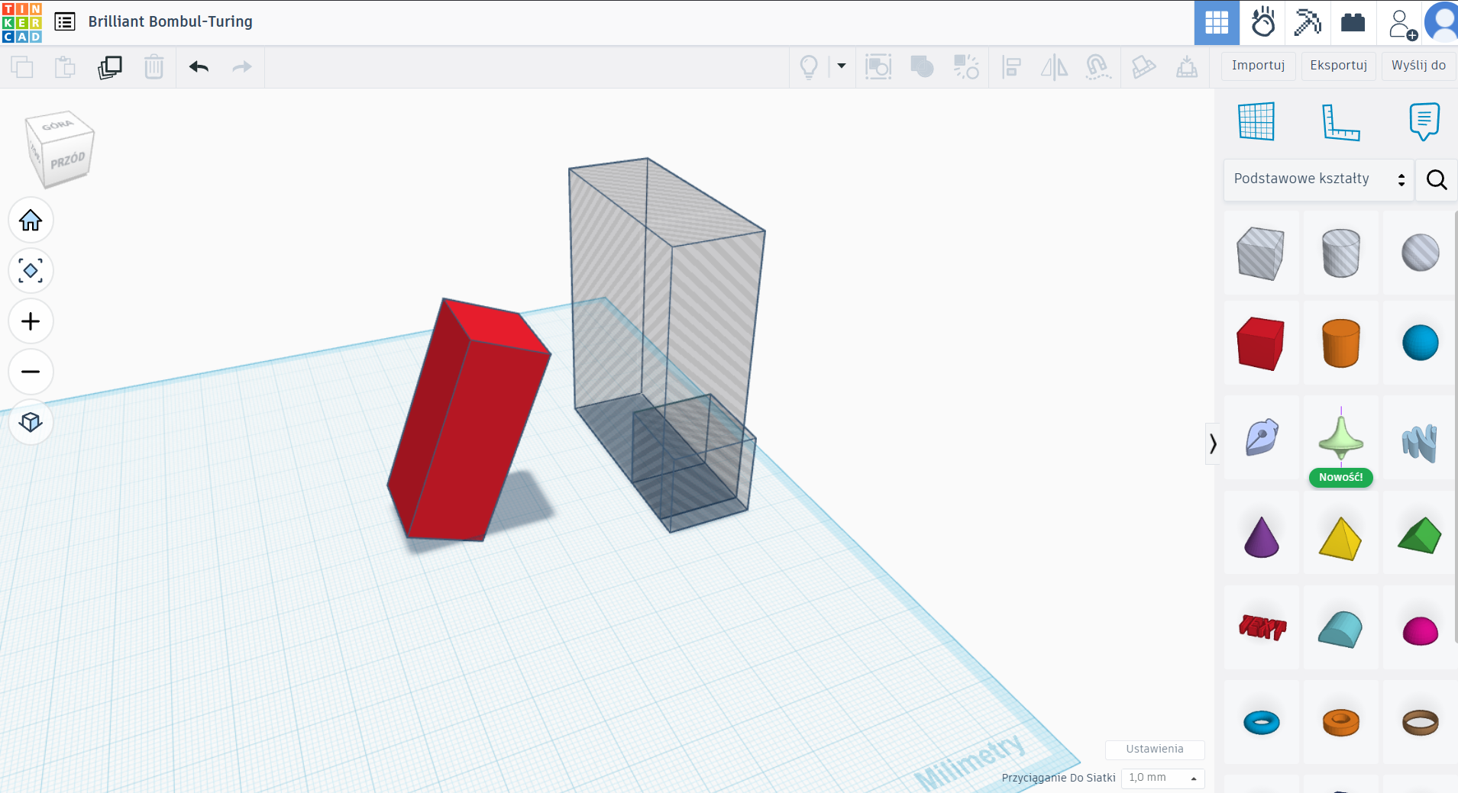Click Fit all in view icon

pos(31,271)
